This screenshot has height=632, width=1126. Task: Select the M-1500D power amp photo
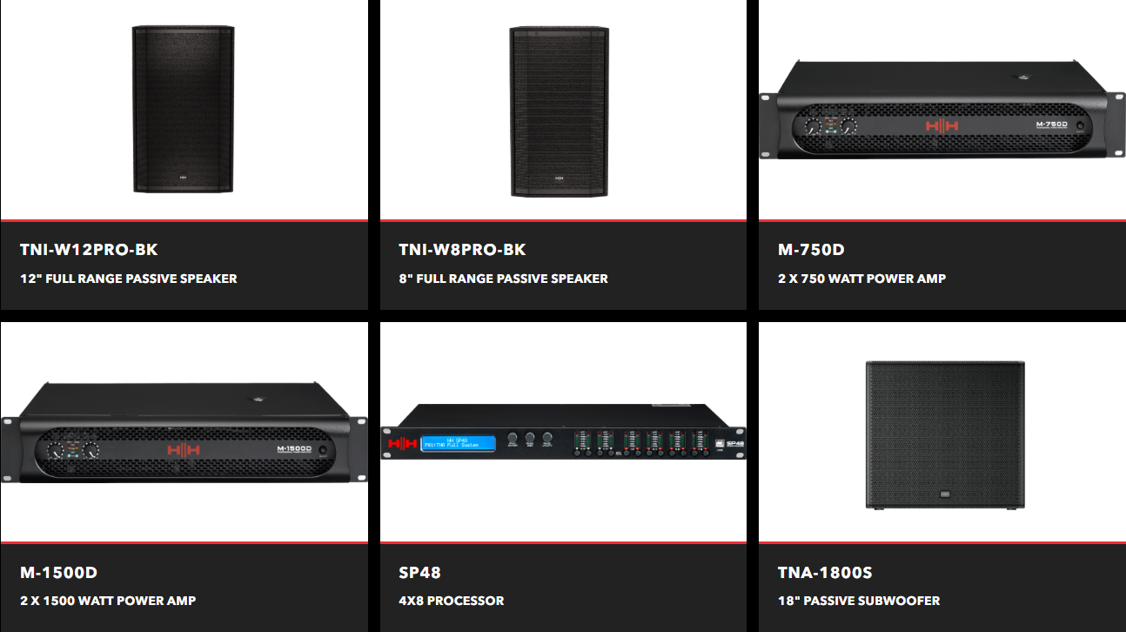point(184,433)
